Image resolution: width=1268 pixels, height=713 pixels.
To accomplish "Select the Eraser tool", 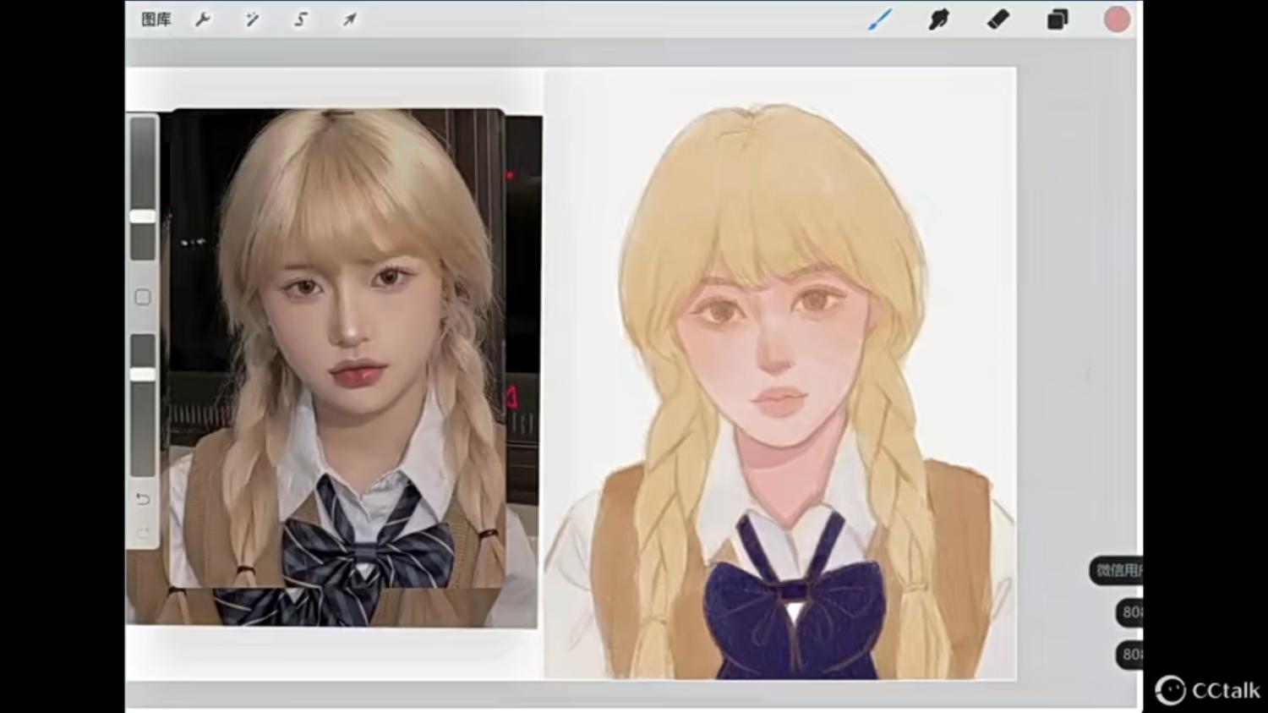I will [x=998, y=19].
